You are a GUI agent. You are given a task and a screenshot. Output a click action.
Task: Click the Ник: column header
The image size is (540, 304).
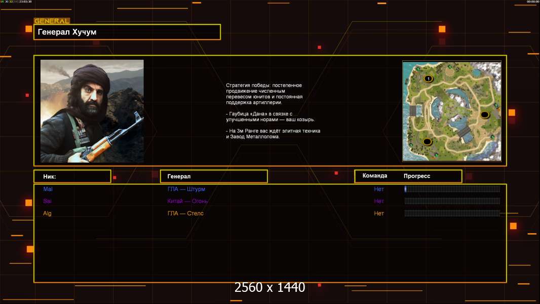[x=72, y=176]
